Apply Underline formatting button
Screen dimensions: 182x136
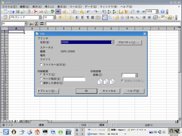click(x=70, y=17)
